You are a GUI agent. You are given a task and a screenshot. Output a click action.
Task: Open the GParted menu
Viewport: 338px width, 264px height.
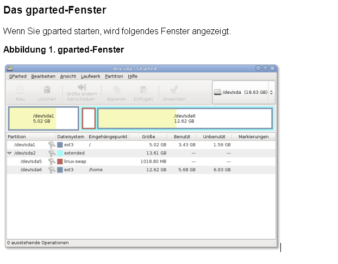tap(18, 76)
